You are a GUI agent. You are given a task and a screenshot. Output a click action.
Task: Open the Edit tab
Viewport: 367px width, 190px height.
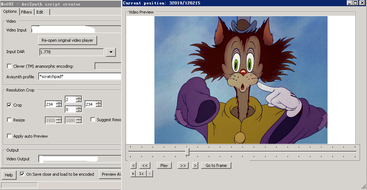40,12
